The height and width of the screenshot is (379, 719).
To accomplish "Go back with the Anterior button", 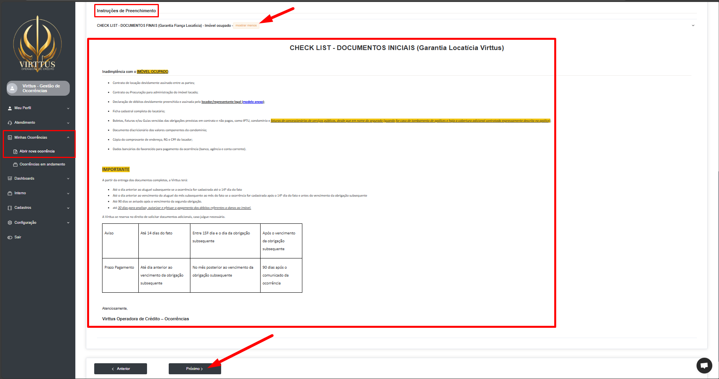I will (x=121, y=369).
